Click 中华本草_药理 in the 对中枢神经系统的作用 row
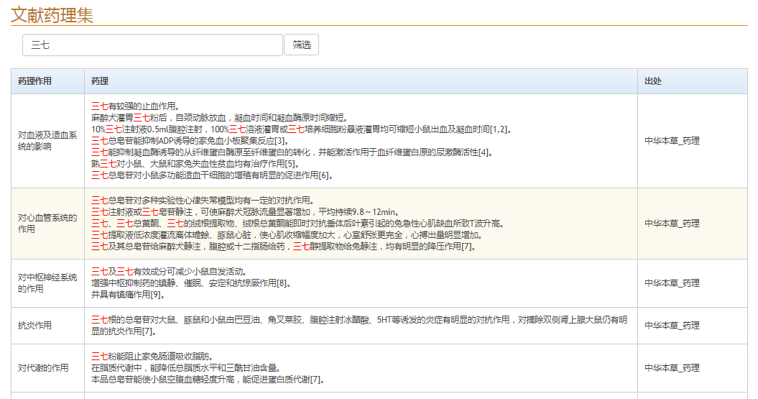 click(x=672, y=283)
